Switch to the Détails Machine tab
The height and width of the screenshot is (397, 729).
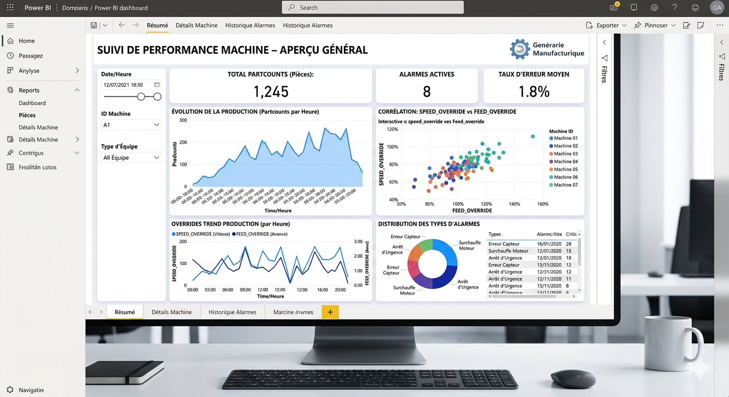[197, 25]
